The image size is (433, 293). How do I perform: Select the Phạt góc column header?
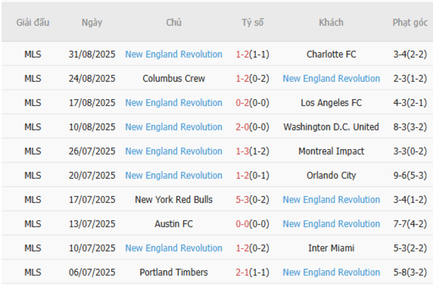click(x=410, y=22)
